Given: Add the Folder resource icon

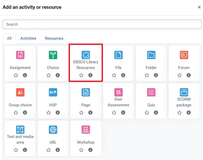Looking at the screenshot, I should tap(151, 55).
